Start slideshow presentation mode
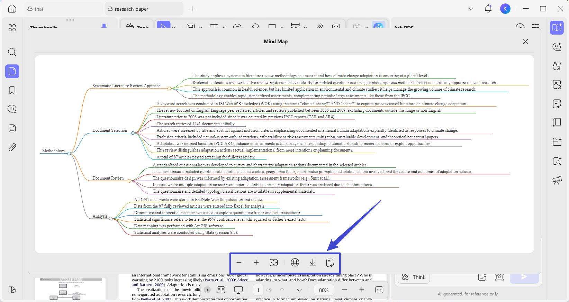Image resolution: width=569 pixels, height=302 pixels. coord(238,290)
